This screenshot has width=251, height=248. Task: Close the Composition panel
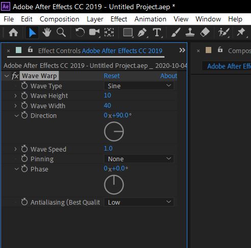tap(198, 51)
